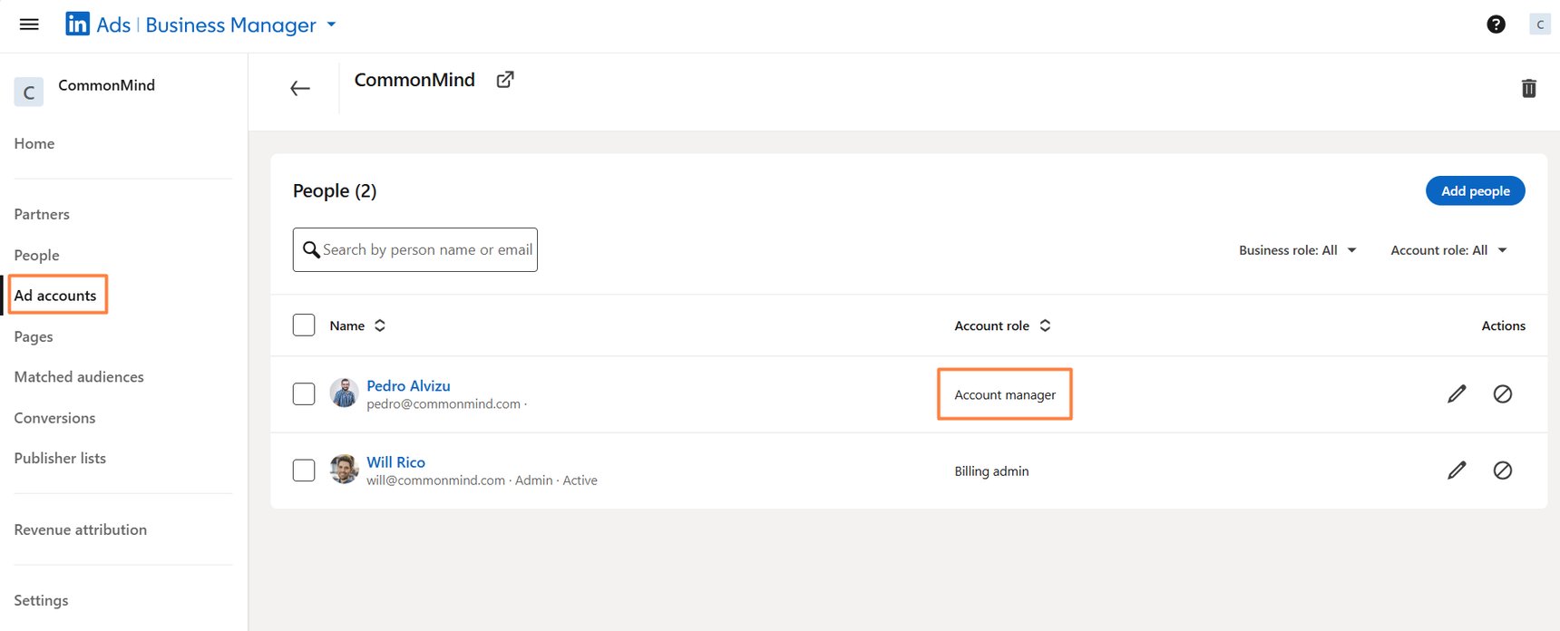The height and width of the screenshot is (631, 1560).
Task: Open Settings in sidebar
Action: point(41,600)
